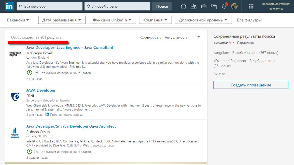Open Java Developer/Sr Java Developer/Java Architect job

[x=71, y=126]
